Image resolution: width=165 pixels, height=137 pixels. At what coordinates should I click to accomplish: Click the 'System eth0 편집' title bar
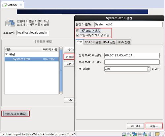(x=119, y=18)
